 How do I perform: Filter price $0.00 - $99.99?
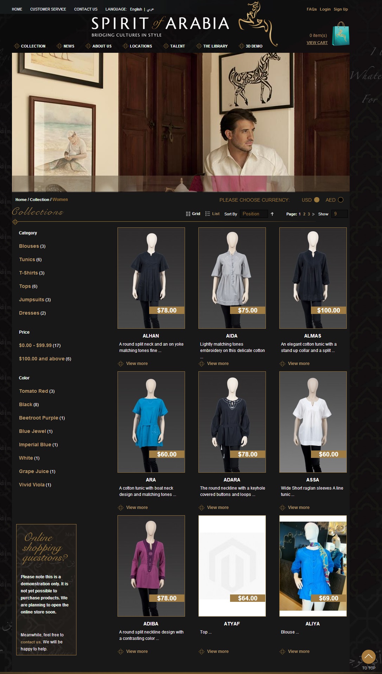pos(35,345)
